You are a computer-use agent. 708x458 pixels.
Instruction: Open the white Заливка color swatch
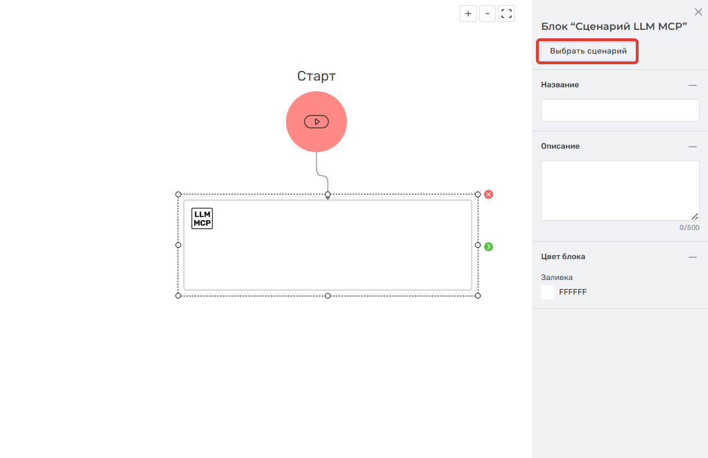coord(548,292)
